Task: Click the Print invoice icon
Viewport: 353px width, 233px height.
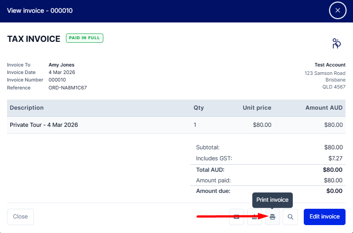Action: (273, 217)
